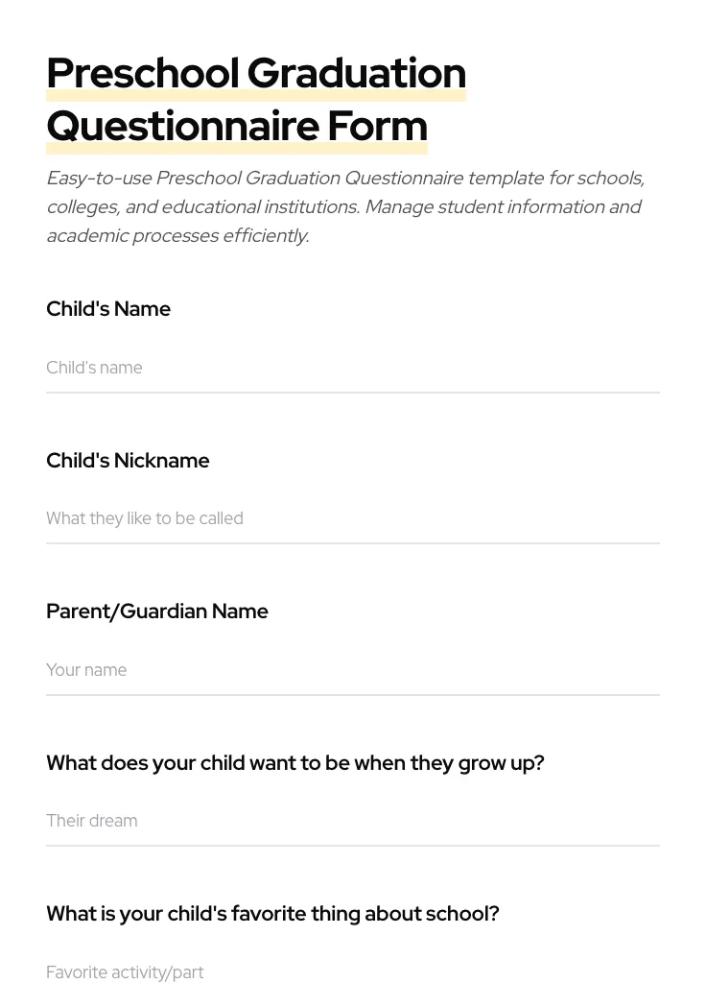
Task: Click the underline below Parent/Guardian Name field
Action: (353, 696)
